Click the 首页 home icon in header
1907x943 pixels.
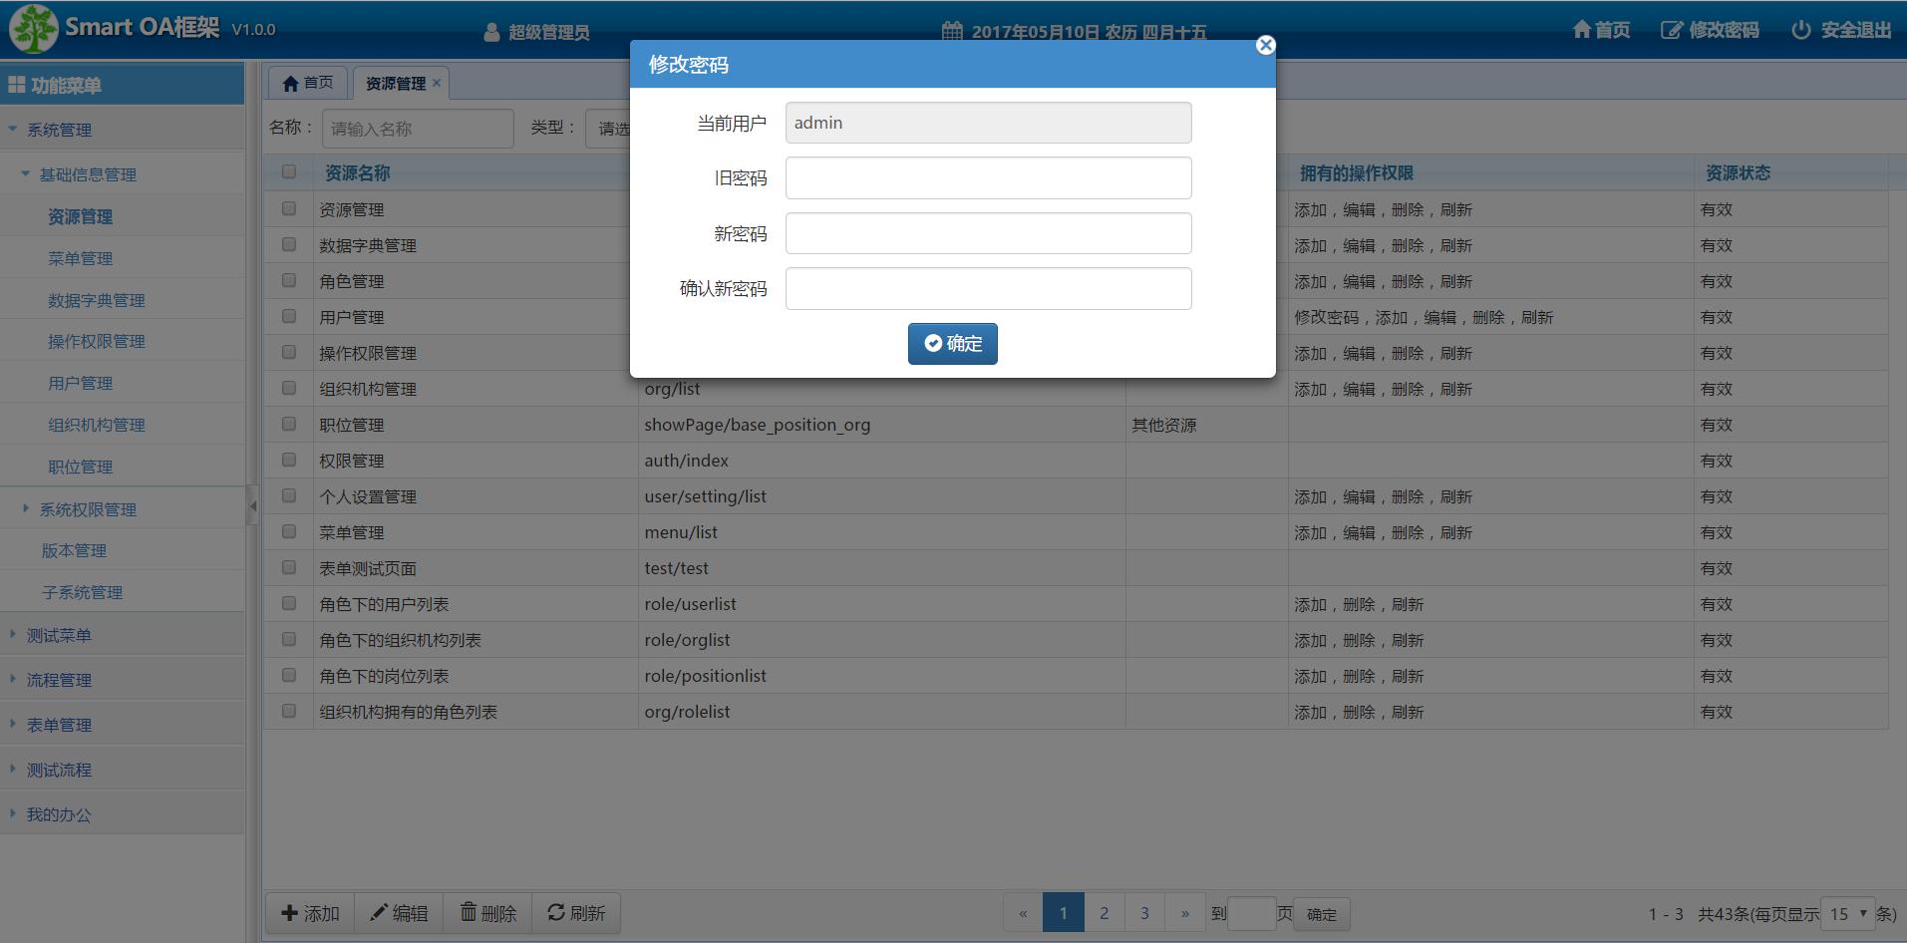[1582, 30]
